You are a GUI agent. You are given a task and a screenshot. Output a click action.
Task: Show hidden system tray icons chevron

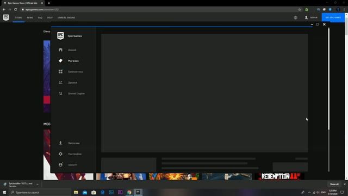[x=309, y=192]
